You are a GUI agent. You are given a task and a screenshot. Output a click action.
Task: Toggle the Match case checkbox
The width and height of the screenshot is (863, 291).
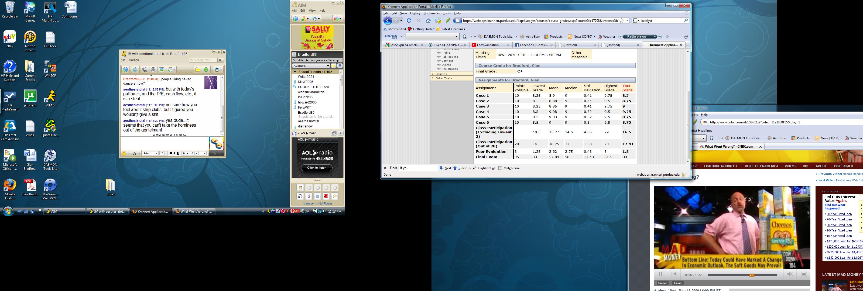500,168
